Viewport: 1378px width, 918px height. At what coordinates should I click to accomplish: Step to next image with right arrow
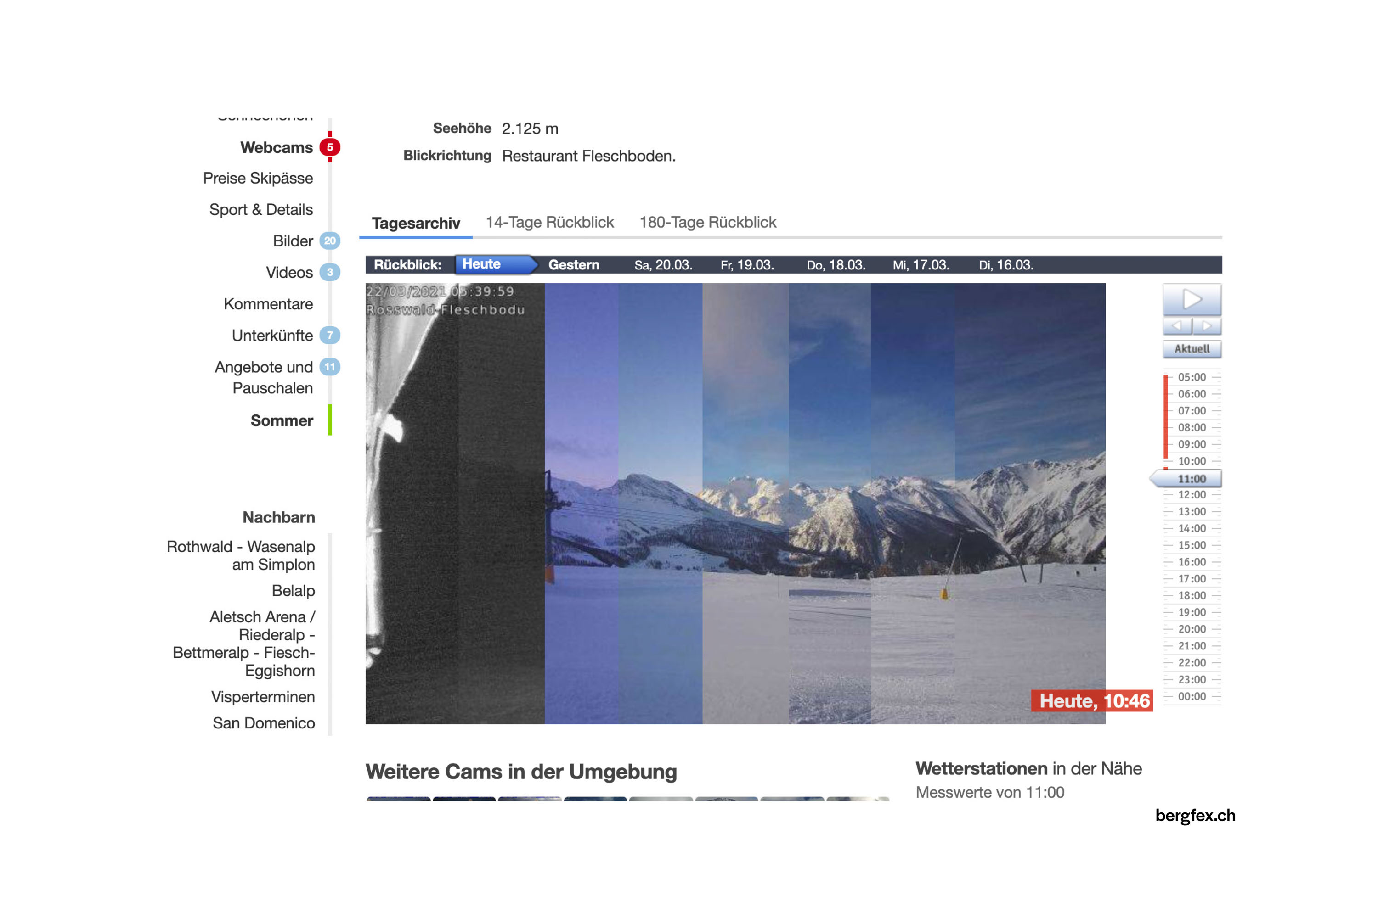click(x=1207, y=326)
